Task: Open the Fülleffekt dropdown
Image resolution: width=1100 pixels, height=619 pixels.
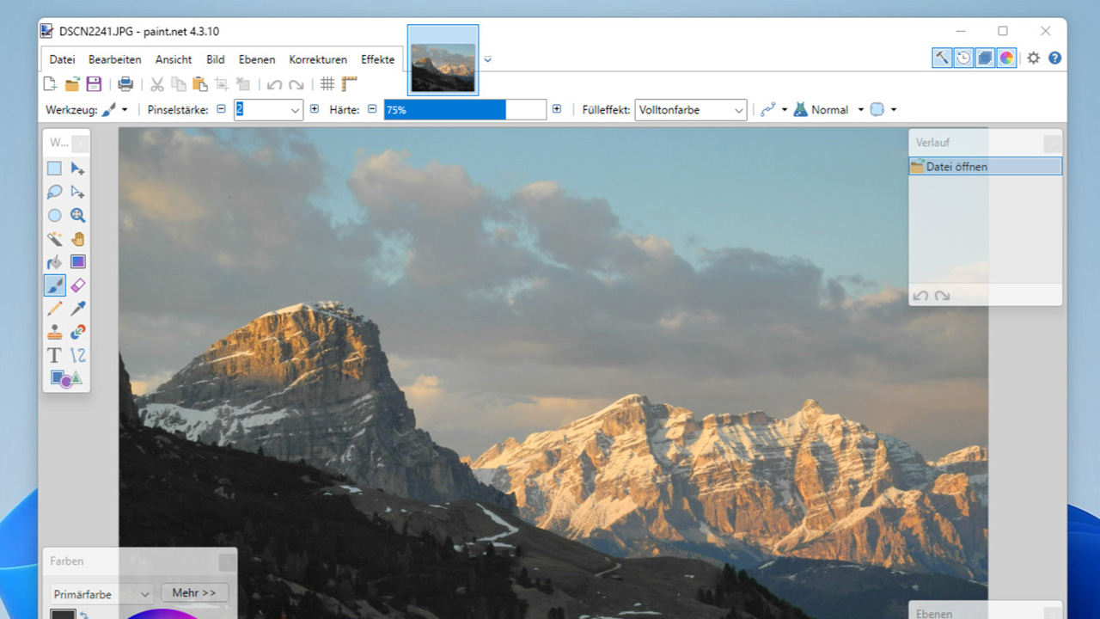Action: [690, 110]
